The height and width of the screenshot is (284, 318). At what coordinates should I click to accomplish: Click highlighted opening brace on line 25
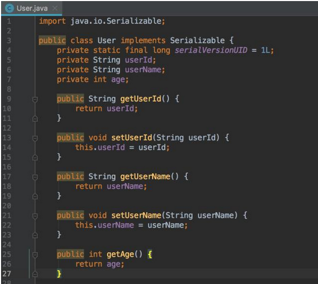pyautogui.click(x=150, y=254)
